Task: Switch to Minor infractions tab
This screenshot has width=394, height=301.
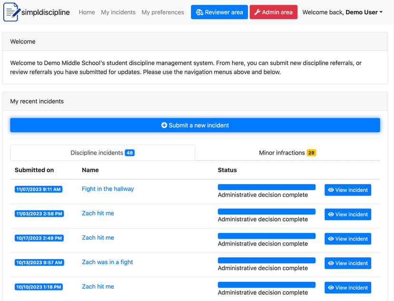Action: coord(287,153)
